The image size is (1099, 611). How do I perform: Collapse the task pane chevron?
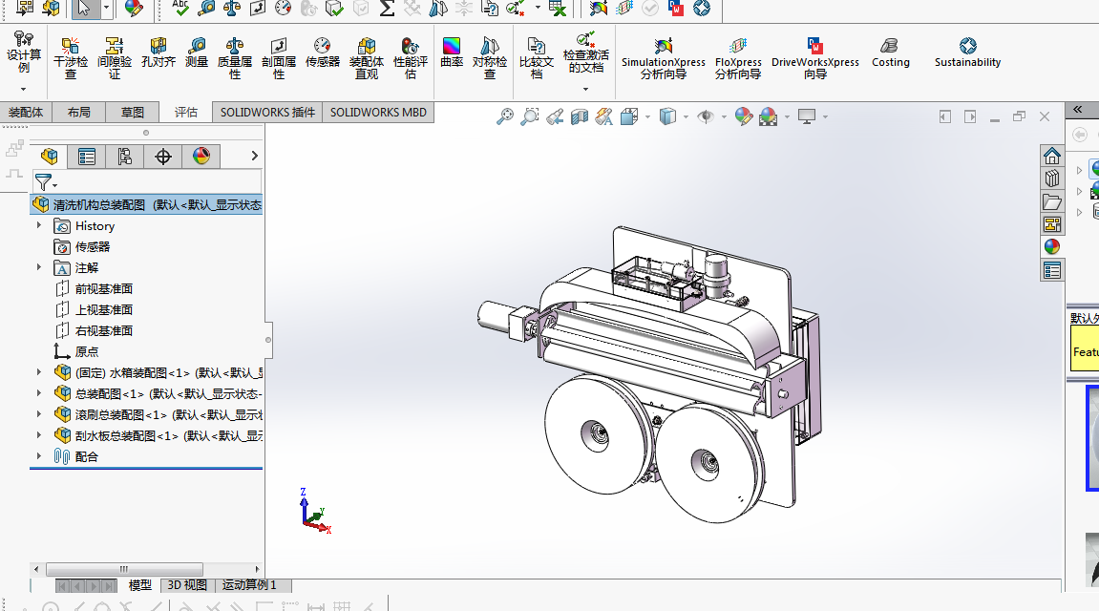coord(1078,109)
